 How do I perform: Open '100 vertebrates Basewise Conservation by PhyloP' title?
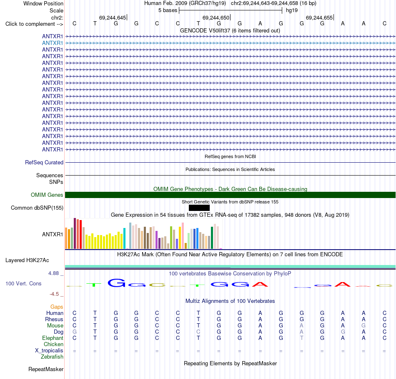(x=230, y=273)
